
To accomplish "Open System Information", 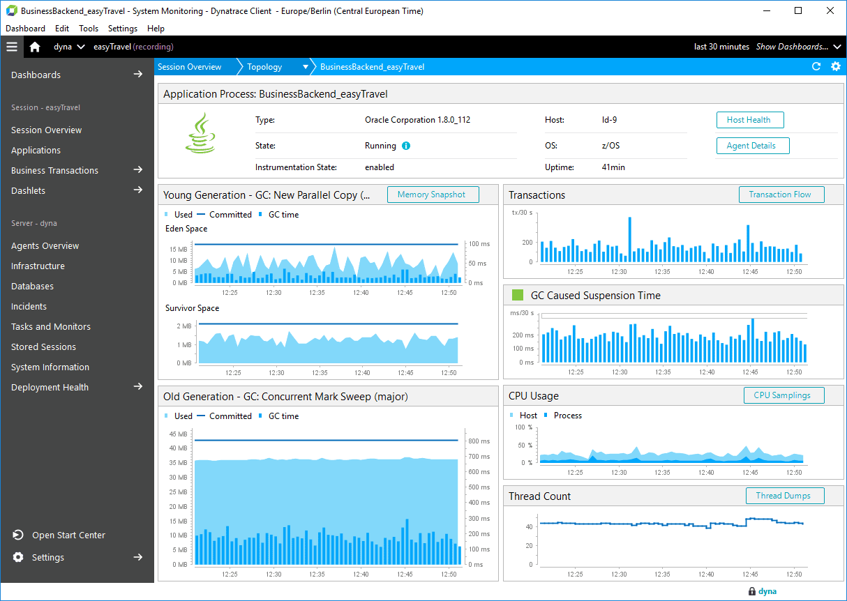I will tap(50, 367).
